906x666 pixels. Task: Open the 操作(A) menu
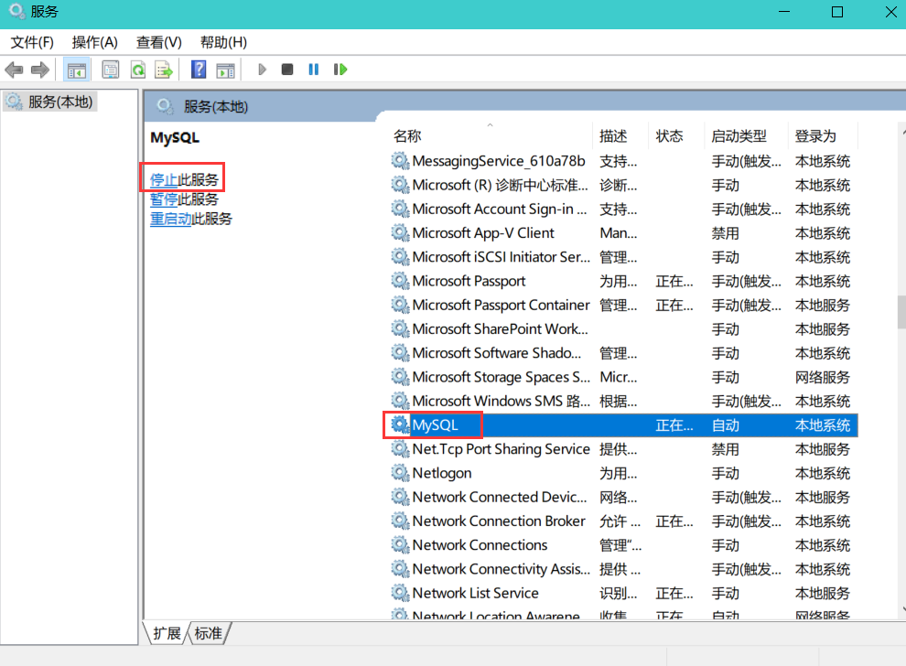coord(95,42)
